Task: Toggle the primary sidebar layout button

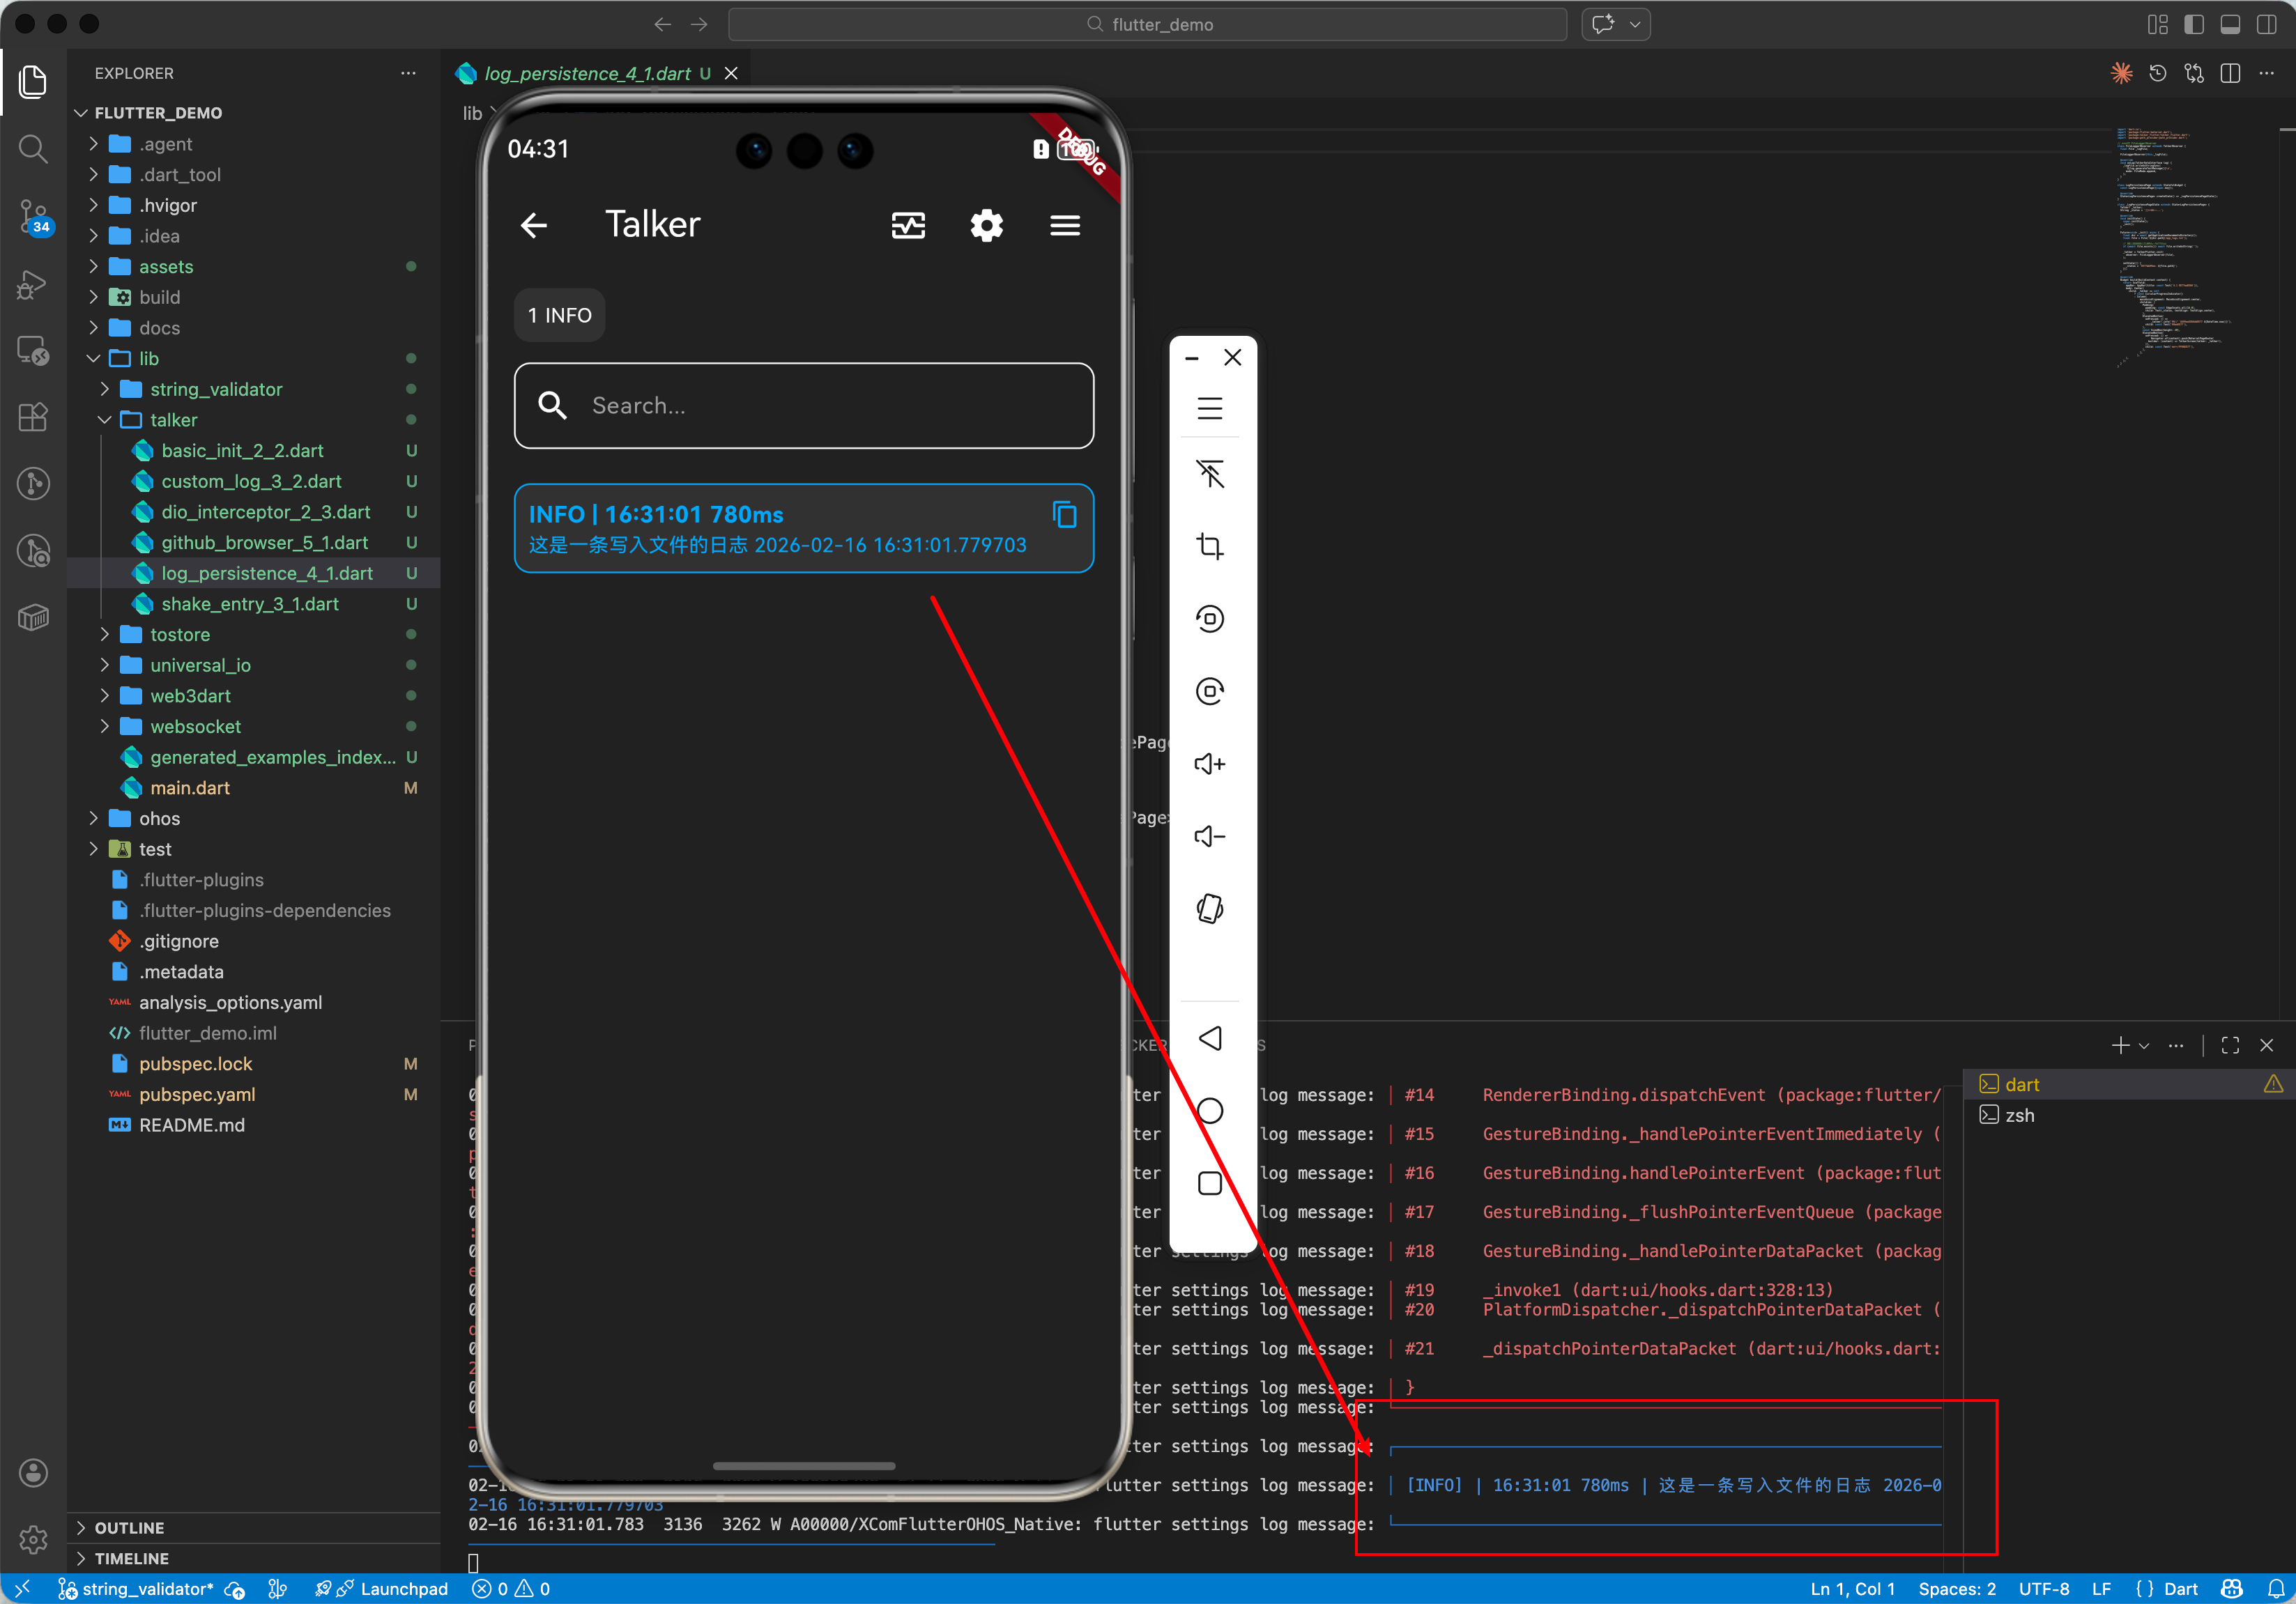Action: 2194,24
